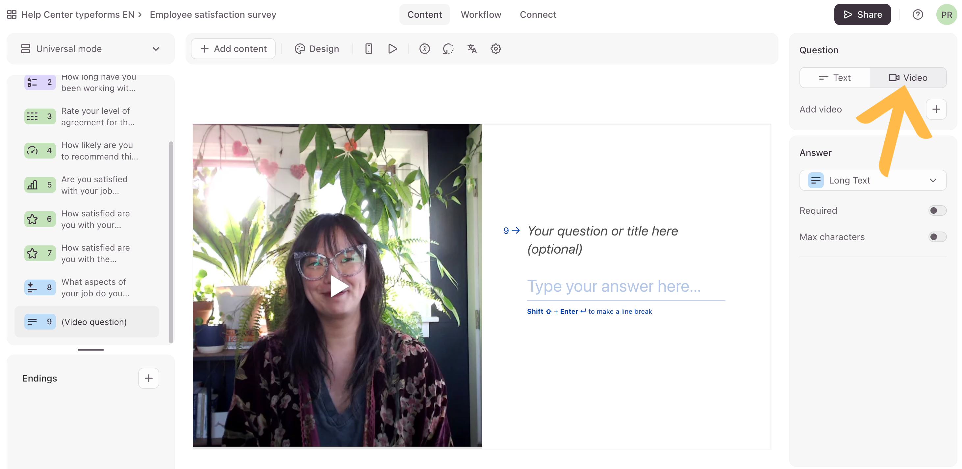Image resolution: width=962 pixels, height=469 pixels.
Task: Select question 5 Are you satisfied with your job
Action: tap(87, 185)
